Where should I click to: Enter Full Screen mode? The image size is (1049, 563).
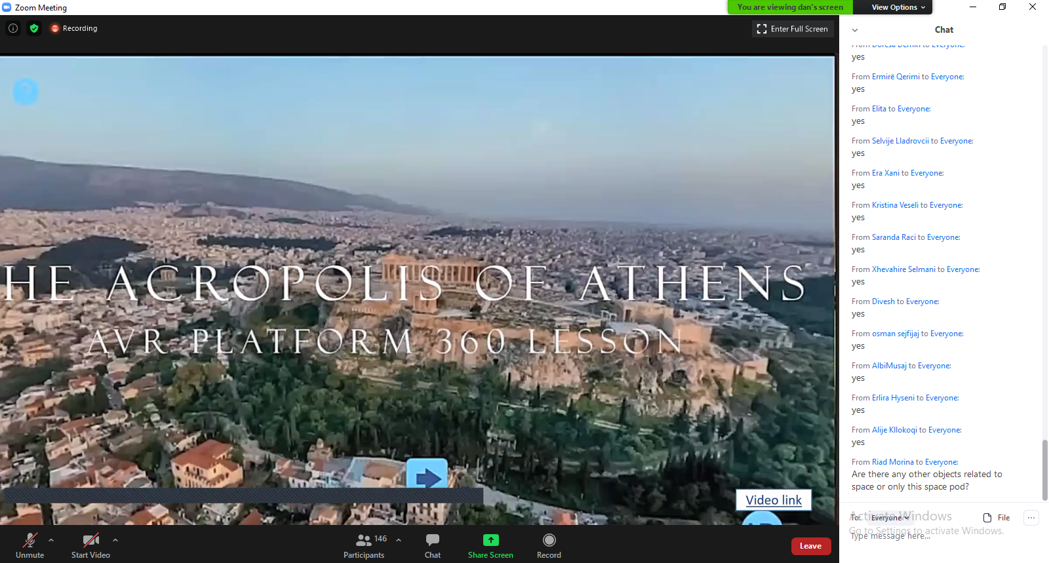[x=793, y=29]
